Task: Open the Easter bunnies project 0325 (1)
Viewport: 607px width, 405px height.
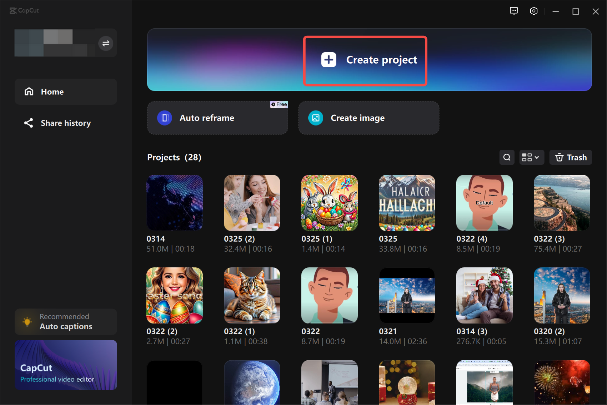Action: tap(329, 203)
